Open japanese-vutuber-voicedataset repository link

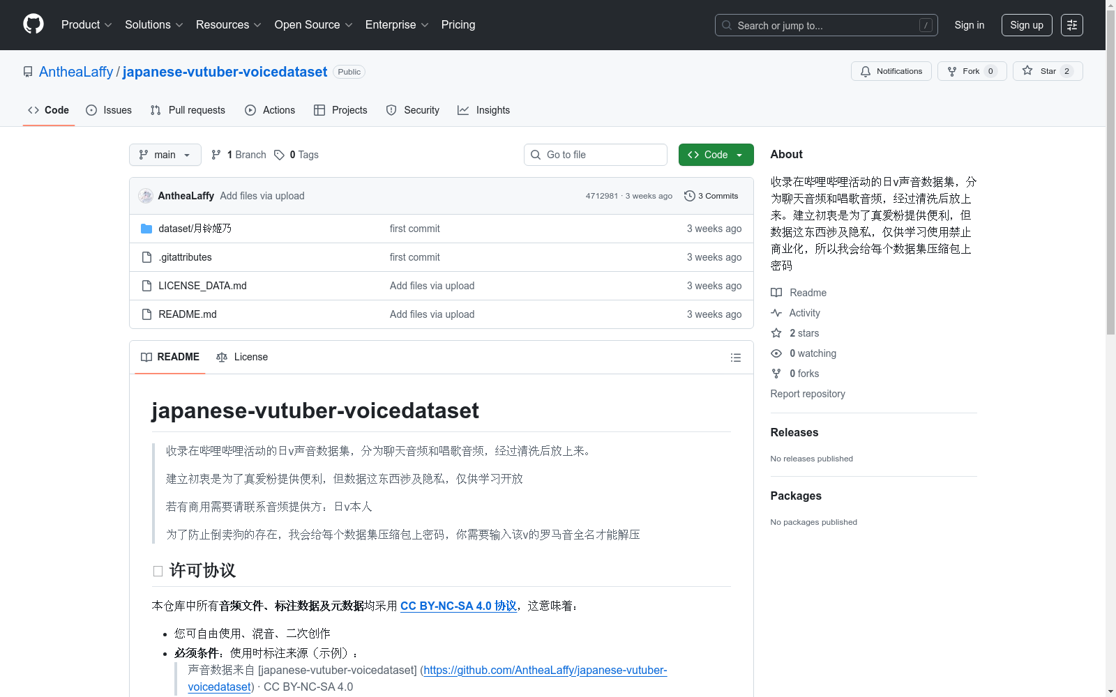225,72
